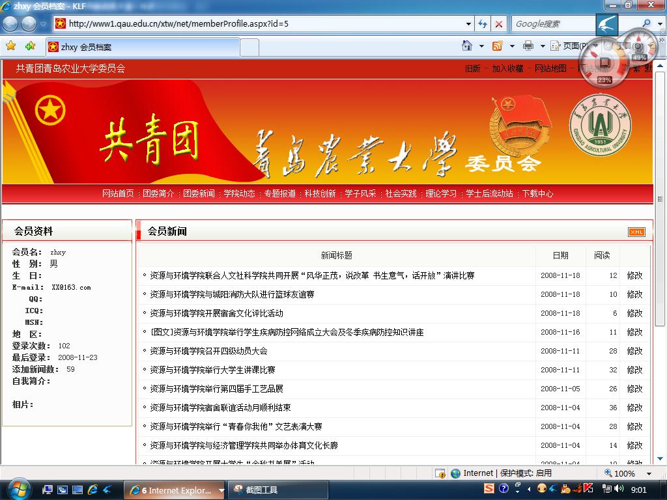This screenshot has width=667, height=500.
Task: Click the Stop loading icon
Action: coord(499,24)
